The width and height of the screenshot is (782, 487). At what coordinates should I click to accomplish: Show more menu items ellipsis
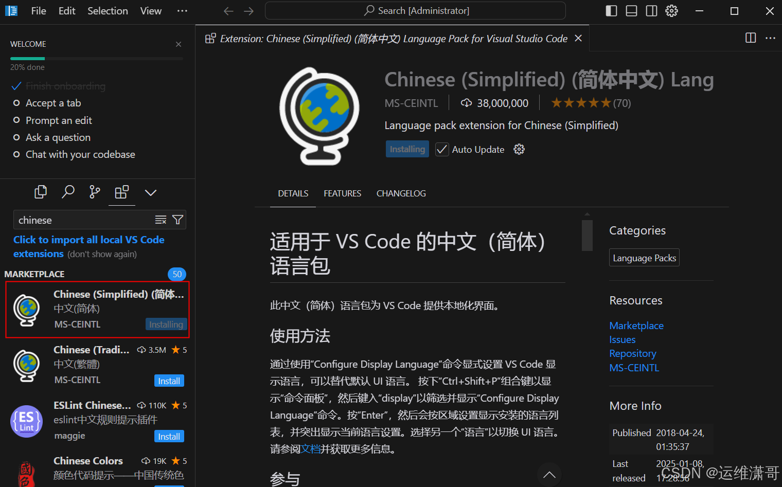pyautogui.click(x=182, y=11)
